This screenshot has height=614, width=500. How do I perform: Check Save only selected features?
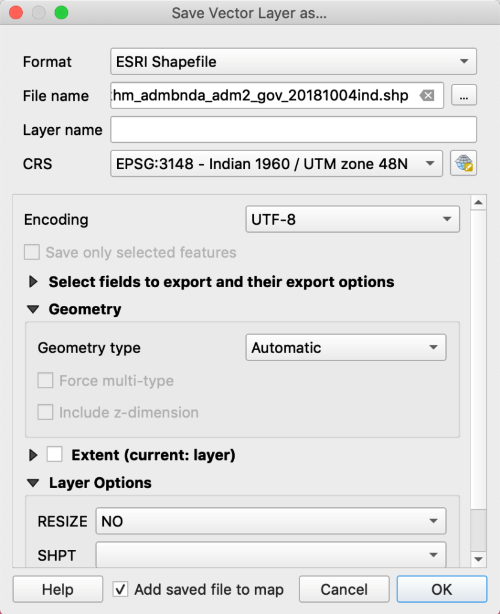click(x=32, y=252)
